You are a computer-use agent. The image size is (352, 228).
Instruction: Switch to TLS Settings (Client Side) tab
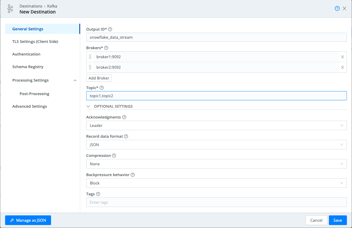click(x=35, y=42)
